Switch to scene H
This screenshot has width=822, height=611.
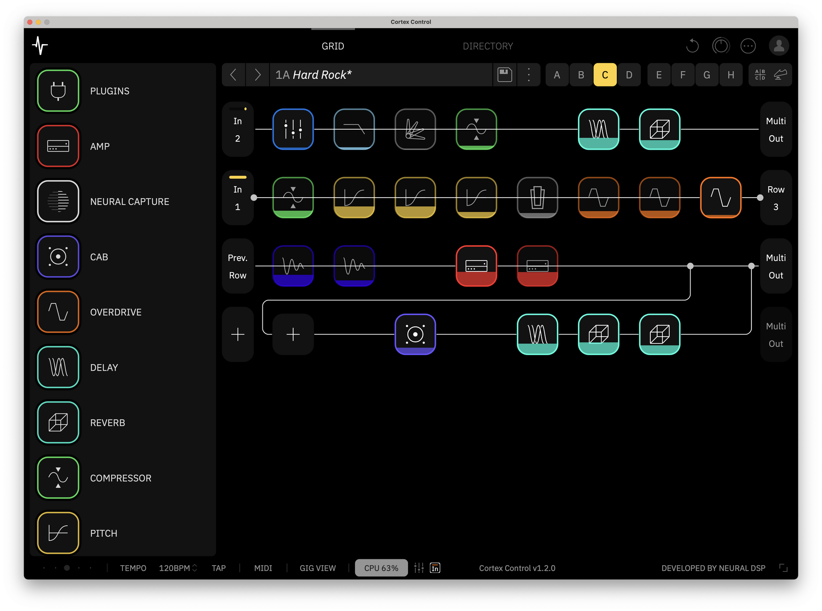[731, 75]
